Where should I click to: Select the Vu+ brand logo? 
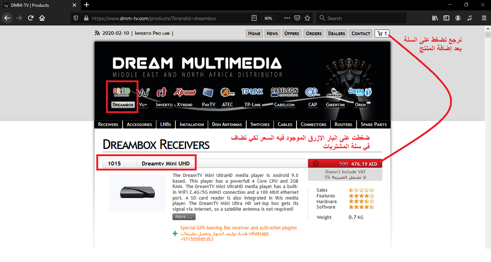(x=144, y=92)
